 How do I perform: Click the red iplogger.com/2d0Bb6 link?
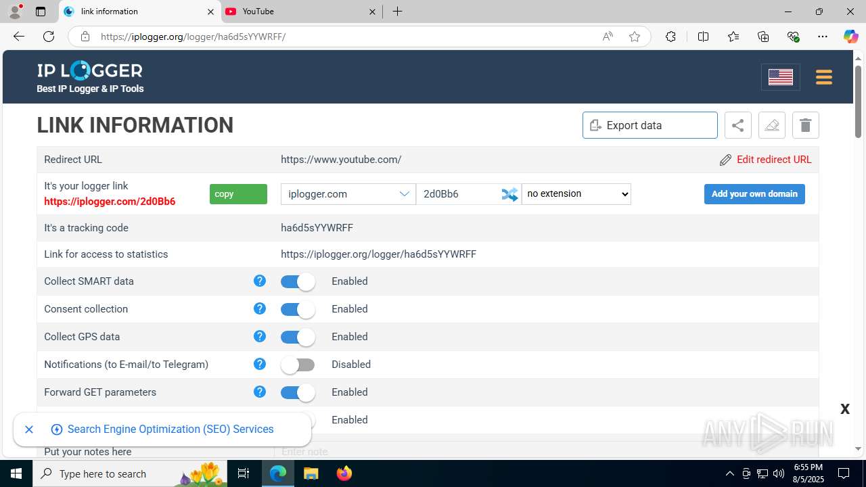click(x=110, y=202)
